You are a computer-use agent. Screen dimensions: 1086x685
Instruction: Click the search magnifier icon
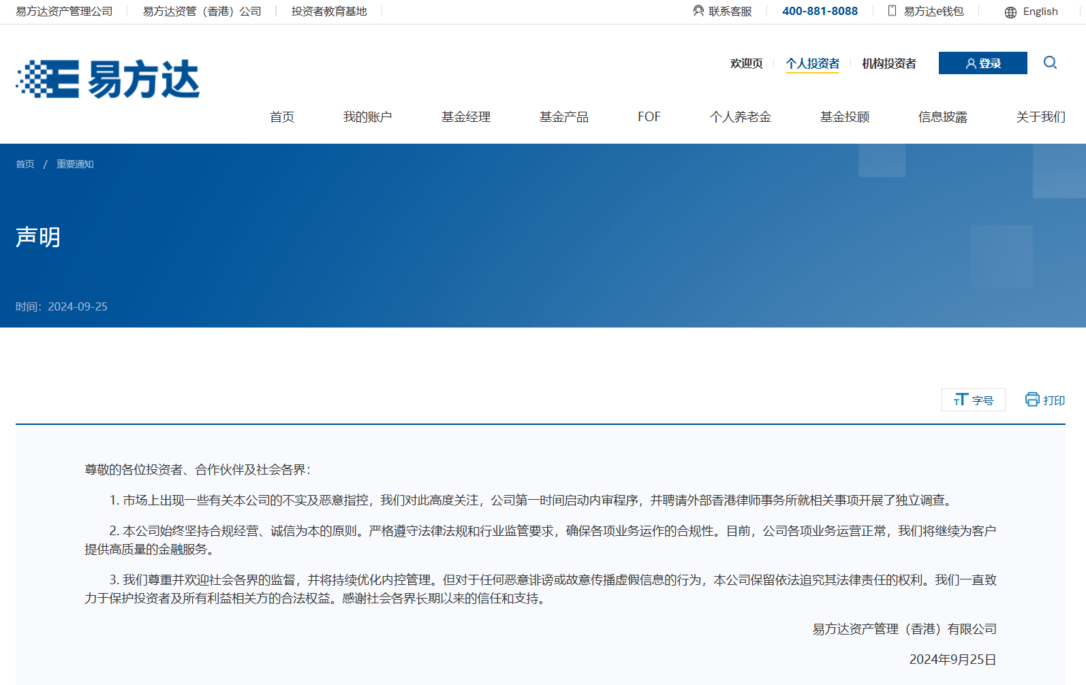point(1050,63)
